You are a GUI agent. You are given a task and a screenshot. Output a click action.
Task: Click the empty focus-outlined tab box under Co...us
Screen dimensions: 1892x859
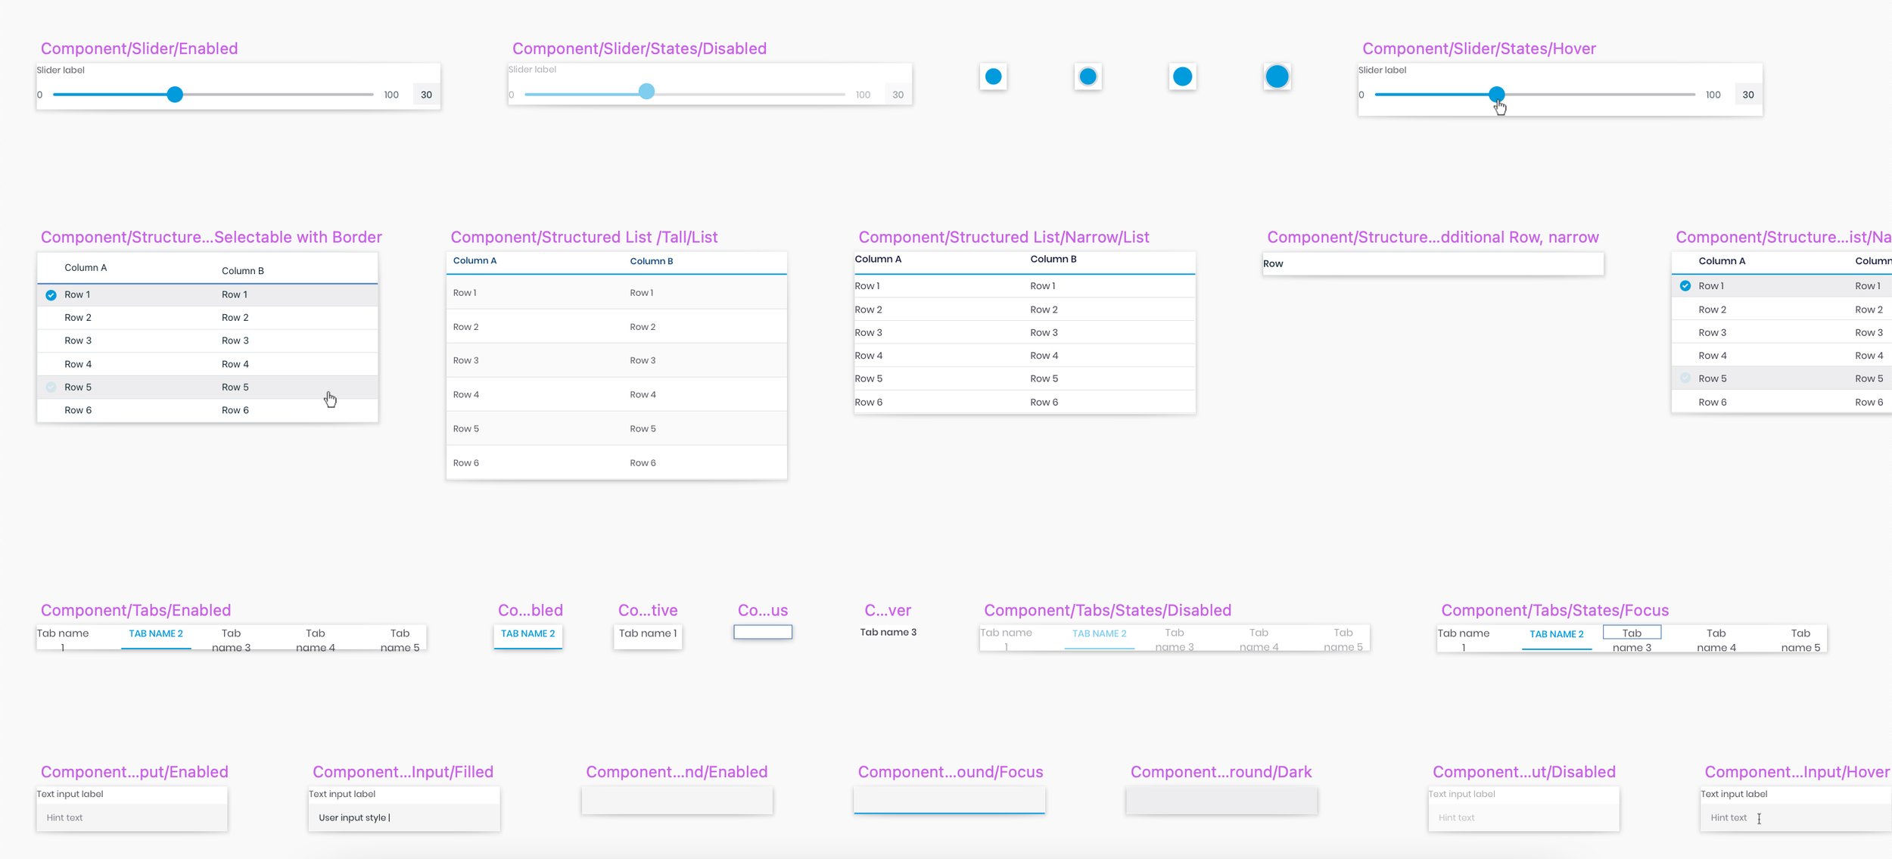762,632
